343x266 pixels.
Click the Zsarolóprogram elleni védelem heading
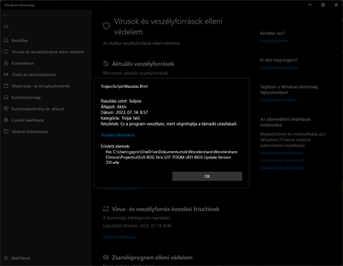pyautogui.click(x=152, y=257)
